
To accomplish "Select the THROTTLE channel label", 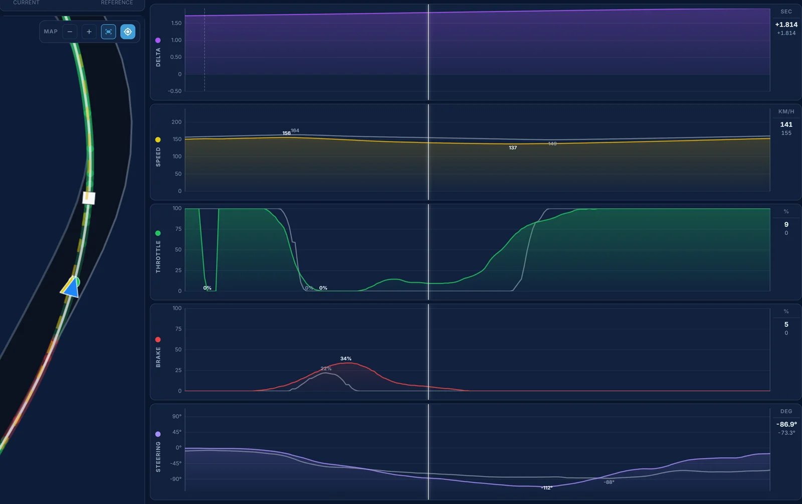I will [x=158, y=257].
